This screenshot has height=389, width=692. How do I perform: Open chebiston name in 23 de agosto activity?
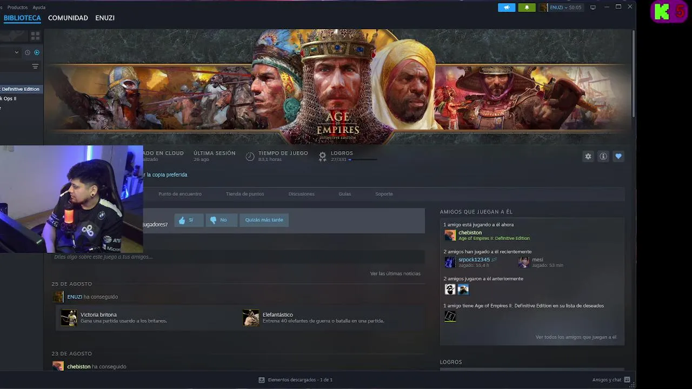[79, 366]
